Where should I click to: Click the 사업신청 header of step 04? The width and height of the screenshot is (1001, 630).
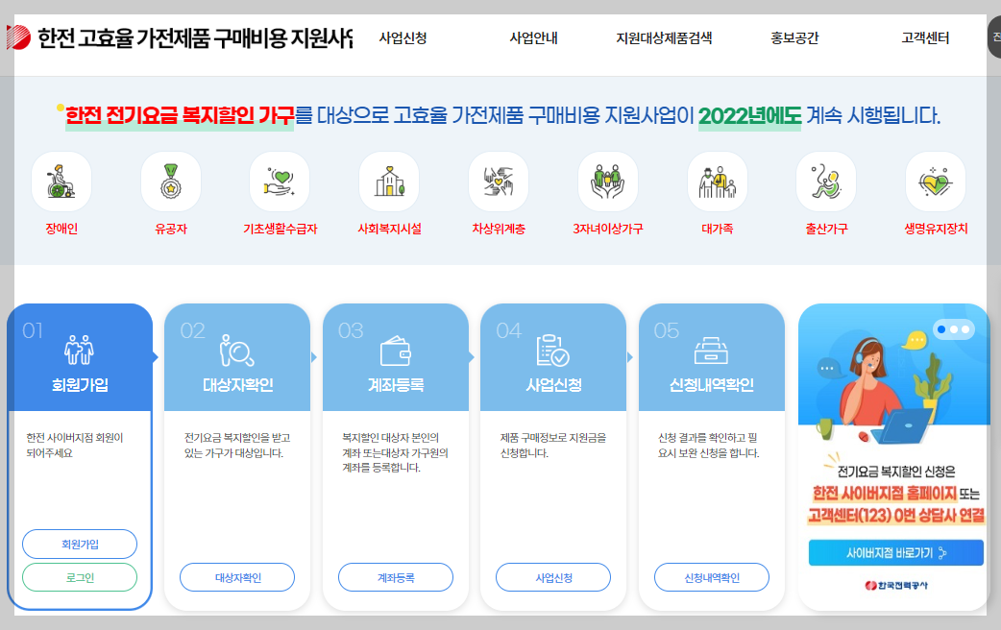click(x=553, y=384)
